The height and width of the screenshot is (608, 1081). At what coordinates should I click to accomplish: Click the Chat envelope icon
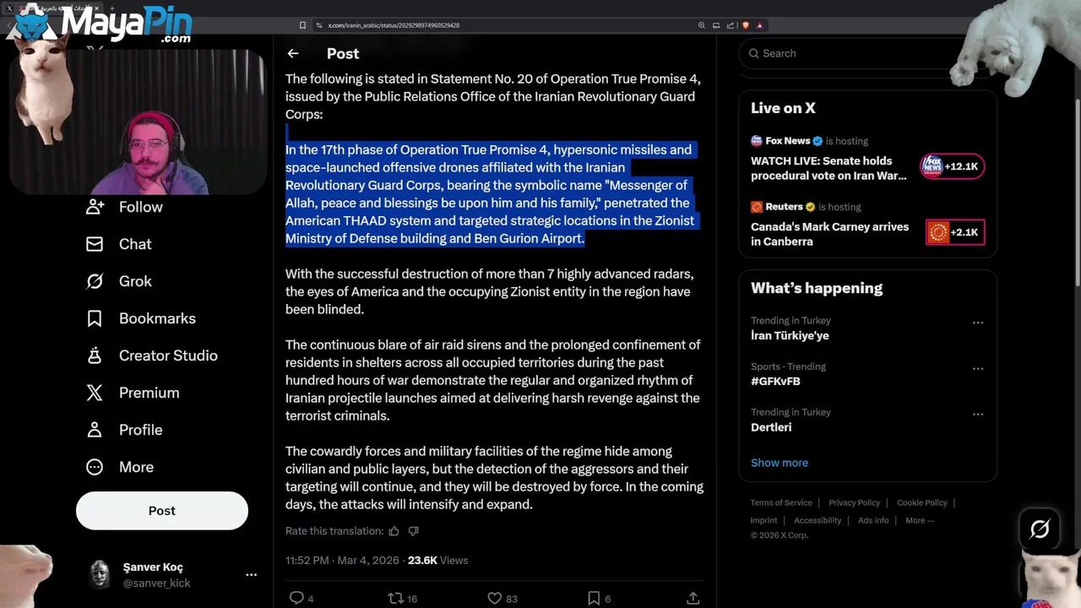95,244
